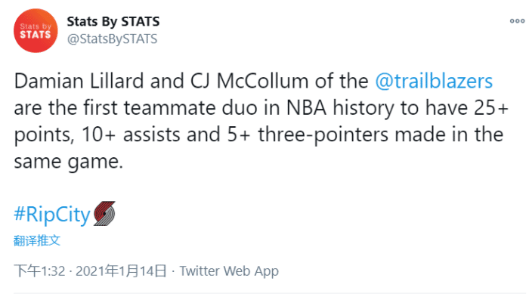Click the 下午1:32 timestamp
The image size is (529, 303).
coord(40,271)
